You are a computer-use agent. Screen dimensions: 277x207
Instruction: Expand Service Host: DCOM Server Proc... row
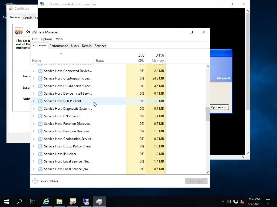pyautogui.click(x=34, y=86)
